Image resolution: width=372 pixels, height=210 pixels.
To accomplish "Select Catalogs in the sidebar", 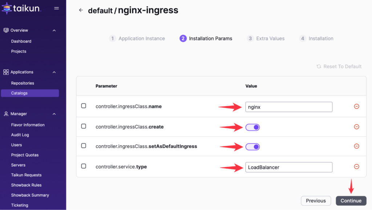I will tap(20, 93).
